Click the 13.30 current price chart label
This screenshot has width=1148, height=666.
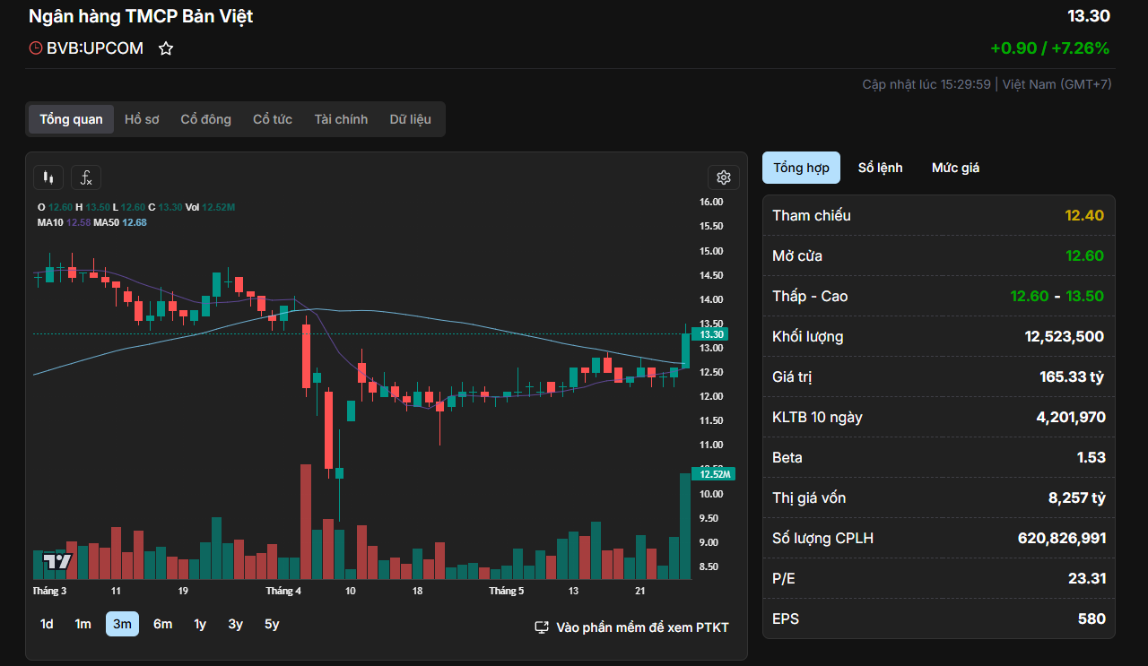[712, 334]
